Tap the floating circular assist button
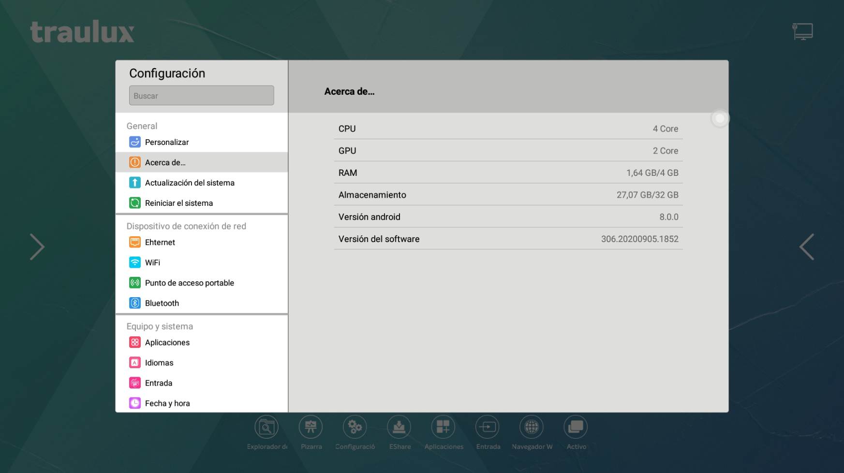The image size is (844, 473). tap(720, 118)
